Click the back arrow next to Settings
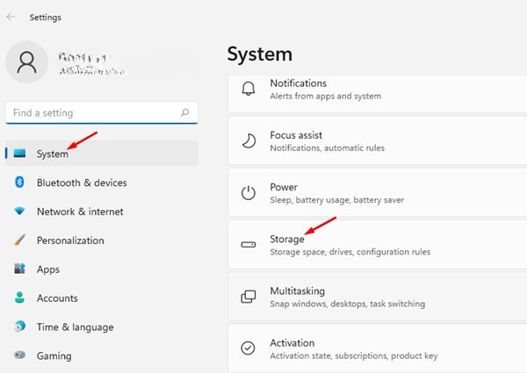Image resolution: width=527 pixels, height=373 pixels. point(11,17)
